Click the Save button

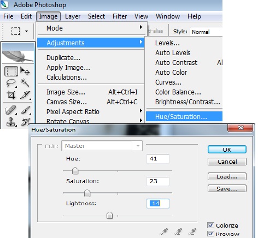(227, 188)
